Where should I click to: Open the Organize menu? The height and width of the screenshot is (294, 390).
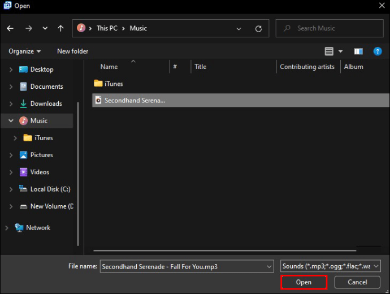[25, 51]
